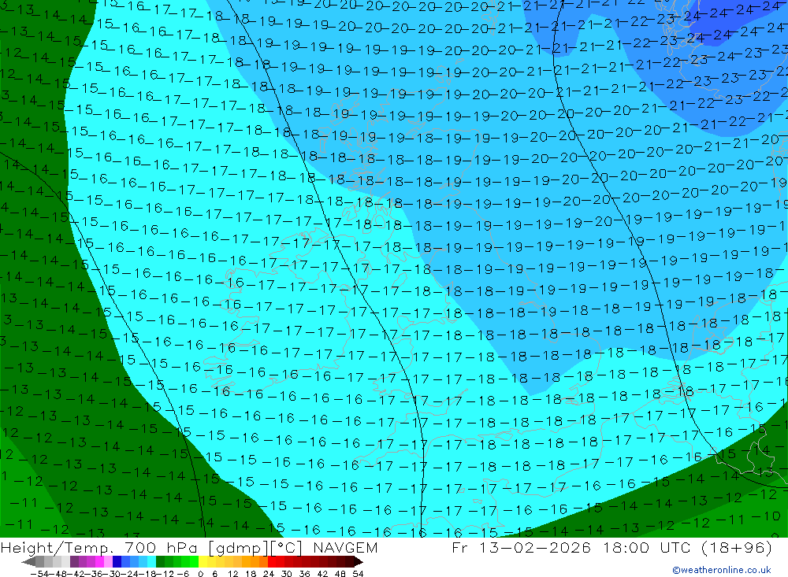
Task: Select the bright yellow swatch above legend value 0
Action: click(203, 562)
